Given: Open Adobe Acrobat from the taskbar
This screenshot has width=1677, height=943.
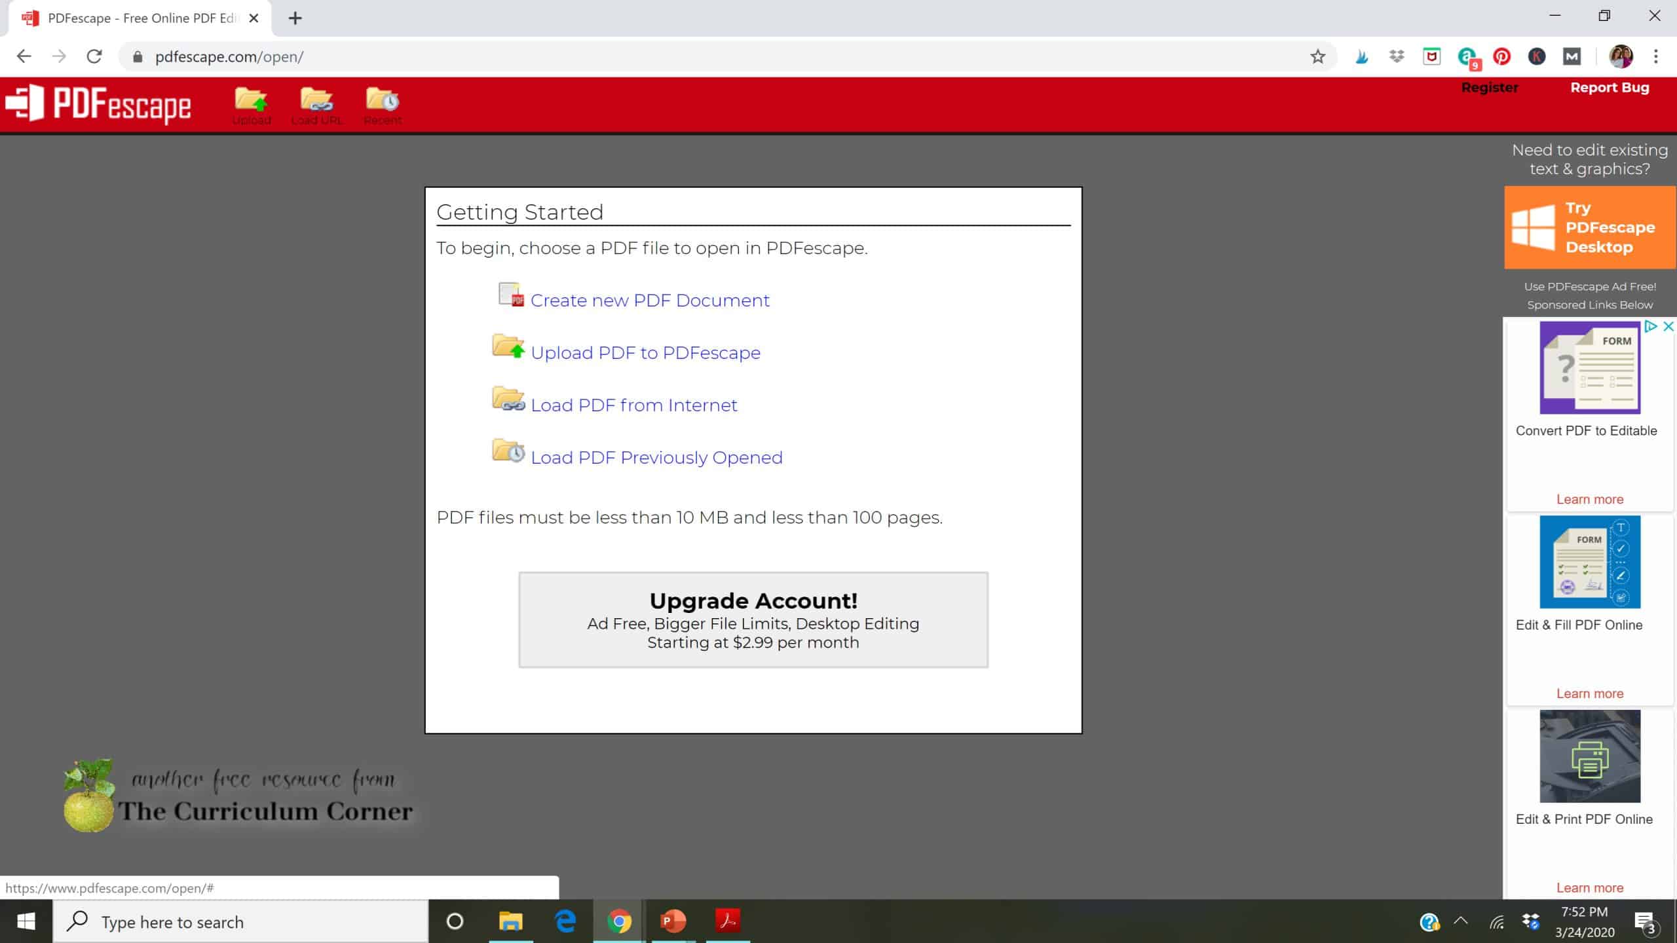Looking at the screenshot, I should (728, 921).
